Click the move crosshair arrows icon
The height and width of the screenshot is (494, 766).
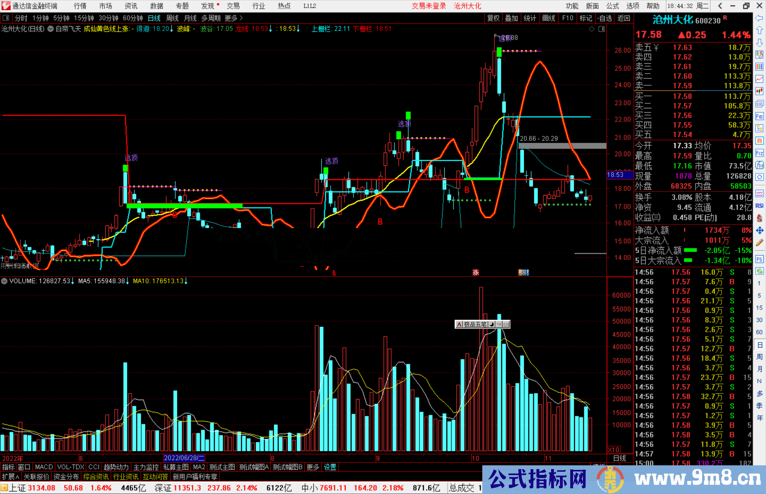pyautogui.click(x=759, y=231)
